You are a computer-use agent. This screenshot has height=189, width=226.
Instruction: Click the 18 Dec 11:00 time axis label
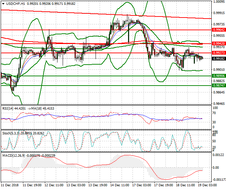coord(185,185)
